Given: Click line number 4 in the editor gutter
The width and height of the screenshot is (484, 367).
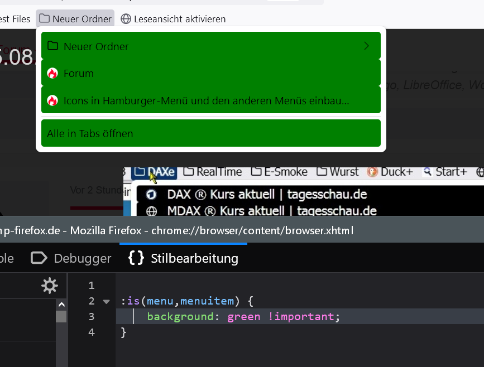Looking at the screenshot, I should [x=92, y=332].
